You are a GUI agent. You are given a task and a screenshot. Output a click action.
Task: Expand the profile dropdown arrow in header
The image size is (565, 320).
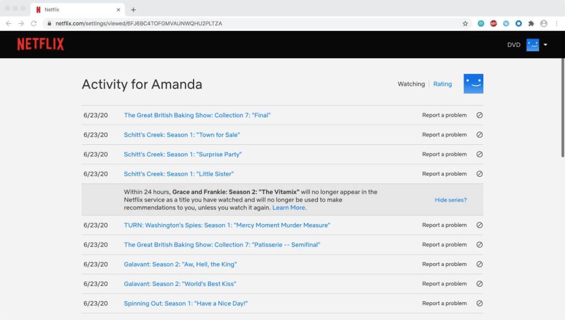[x=545, y=45]
